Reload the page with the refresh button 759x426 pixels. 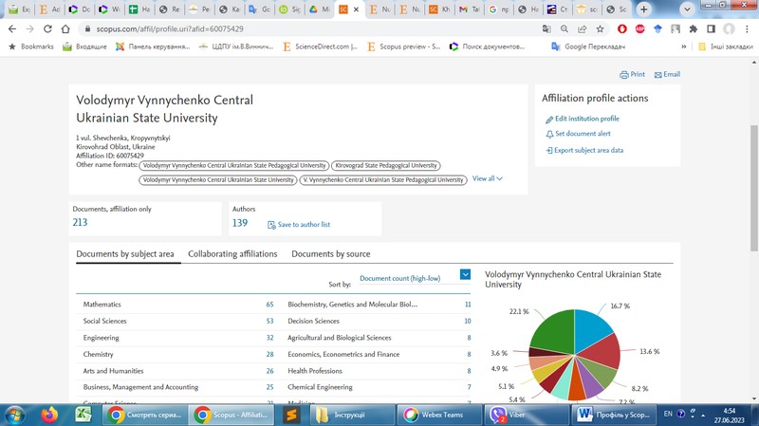(x=47, y=29)
